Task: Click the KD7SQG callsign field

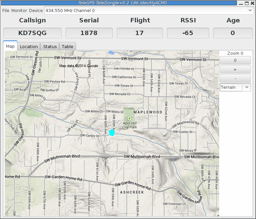Action: tap(32, 33)
